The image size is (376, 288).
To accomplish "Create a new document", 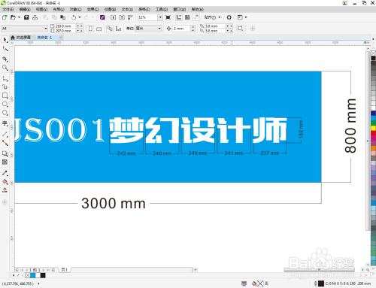I will coord(5,17).
